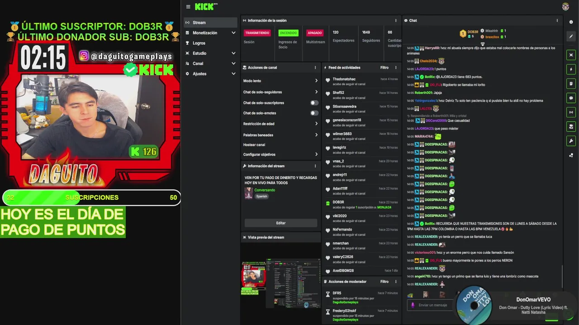Expand the Ajustes sidebar section
The height and width of the screenshot is (325, 579).
pos(233,74)
